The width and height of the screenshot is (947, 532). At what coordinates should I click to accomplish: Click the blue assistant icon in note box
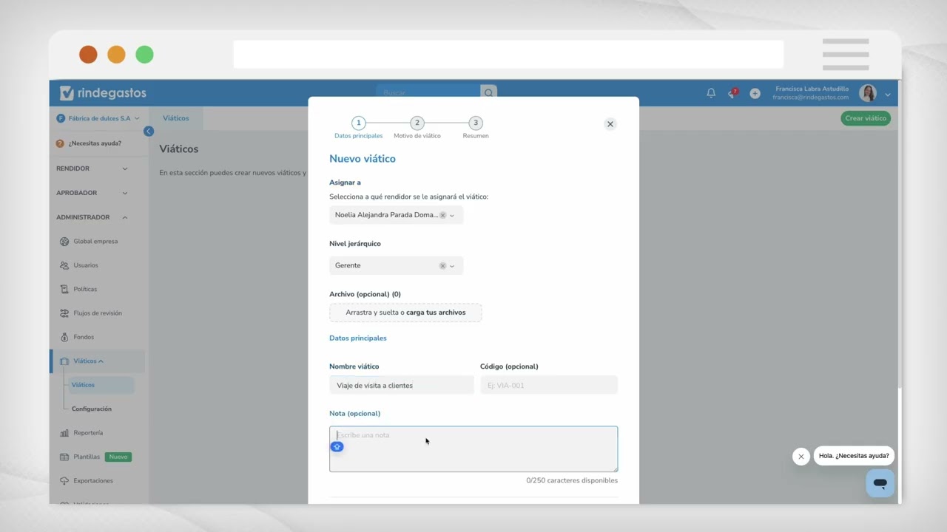pyautogui.click(x=337, y=447)
